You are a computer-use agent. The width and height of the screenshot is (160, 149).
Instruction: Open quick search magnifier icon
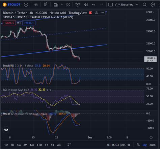tap(144, 5)
